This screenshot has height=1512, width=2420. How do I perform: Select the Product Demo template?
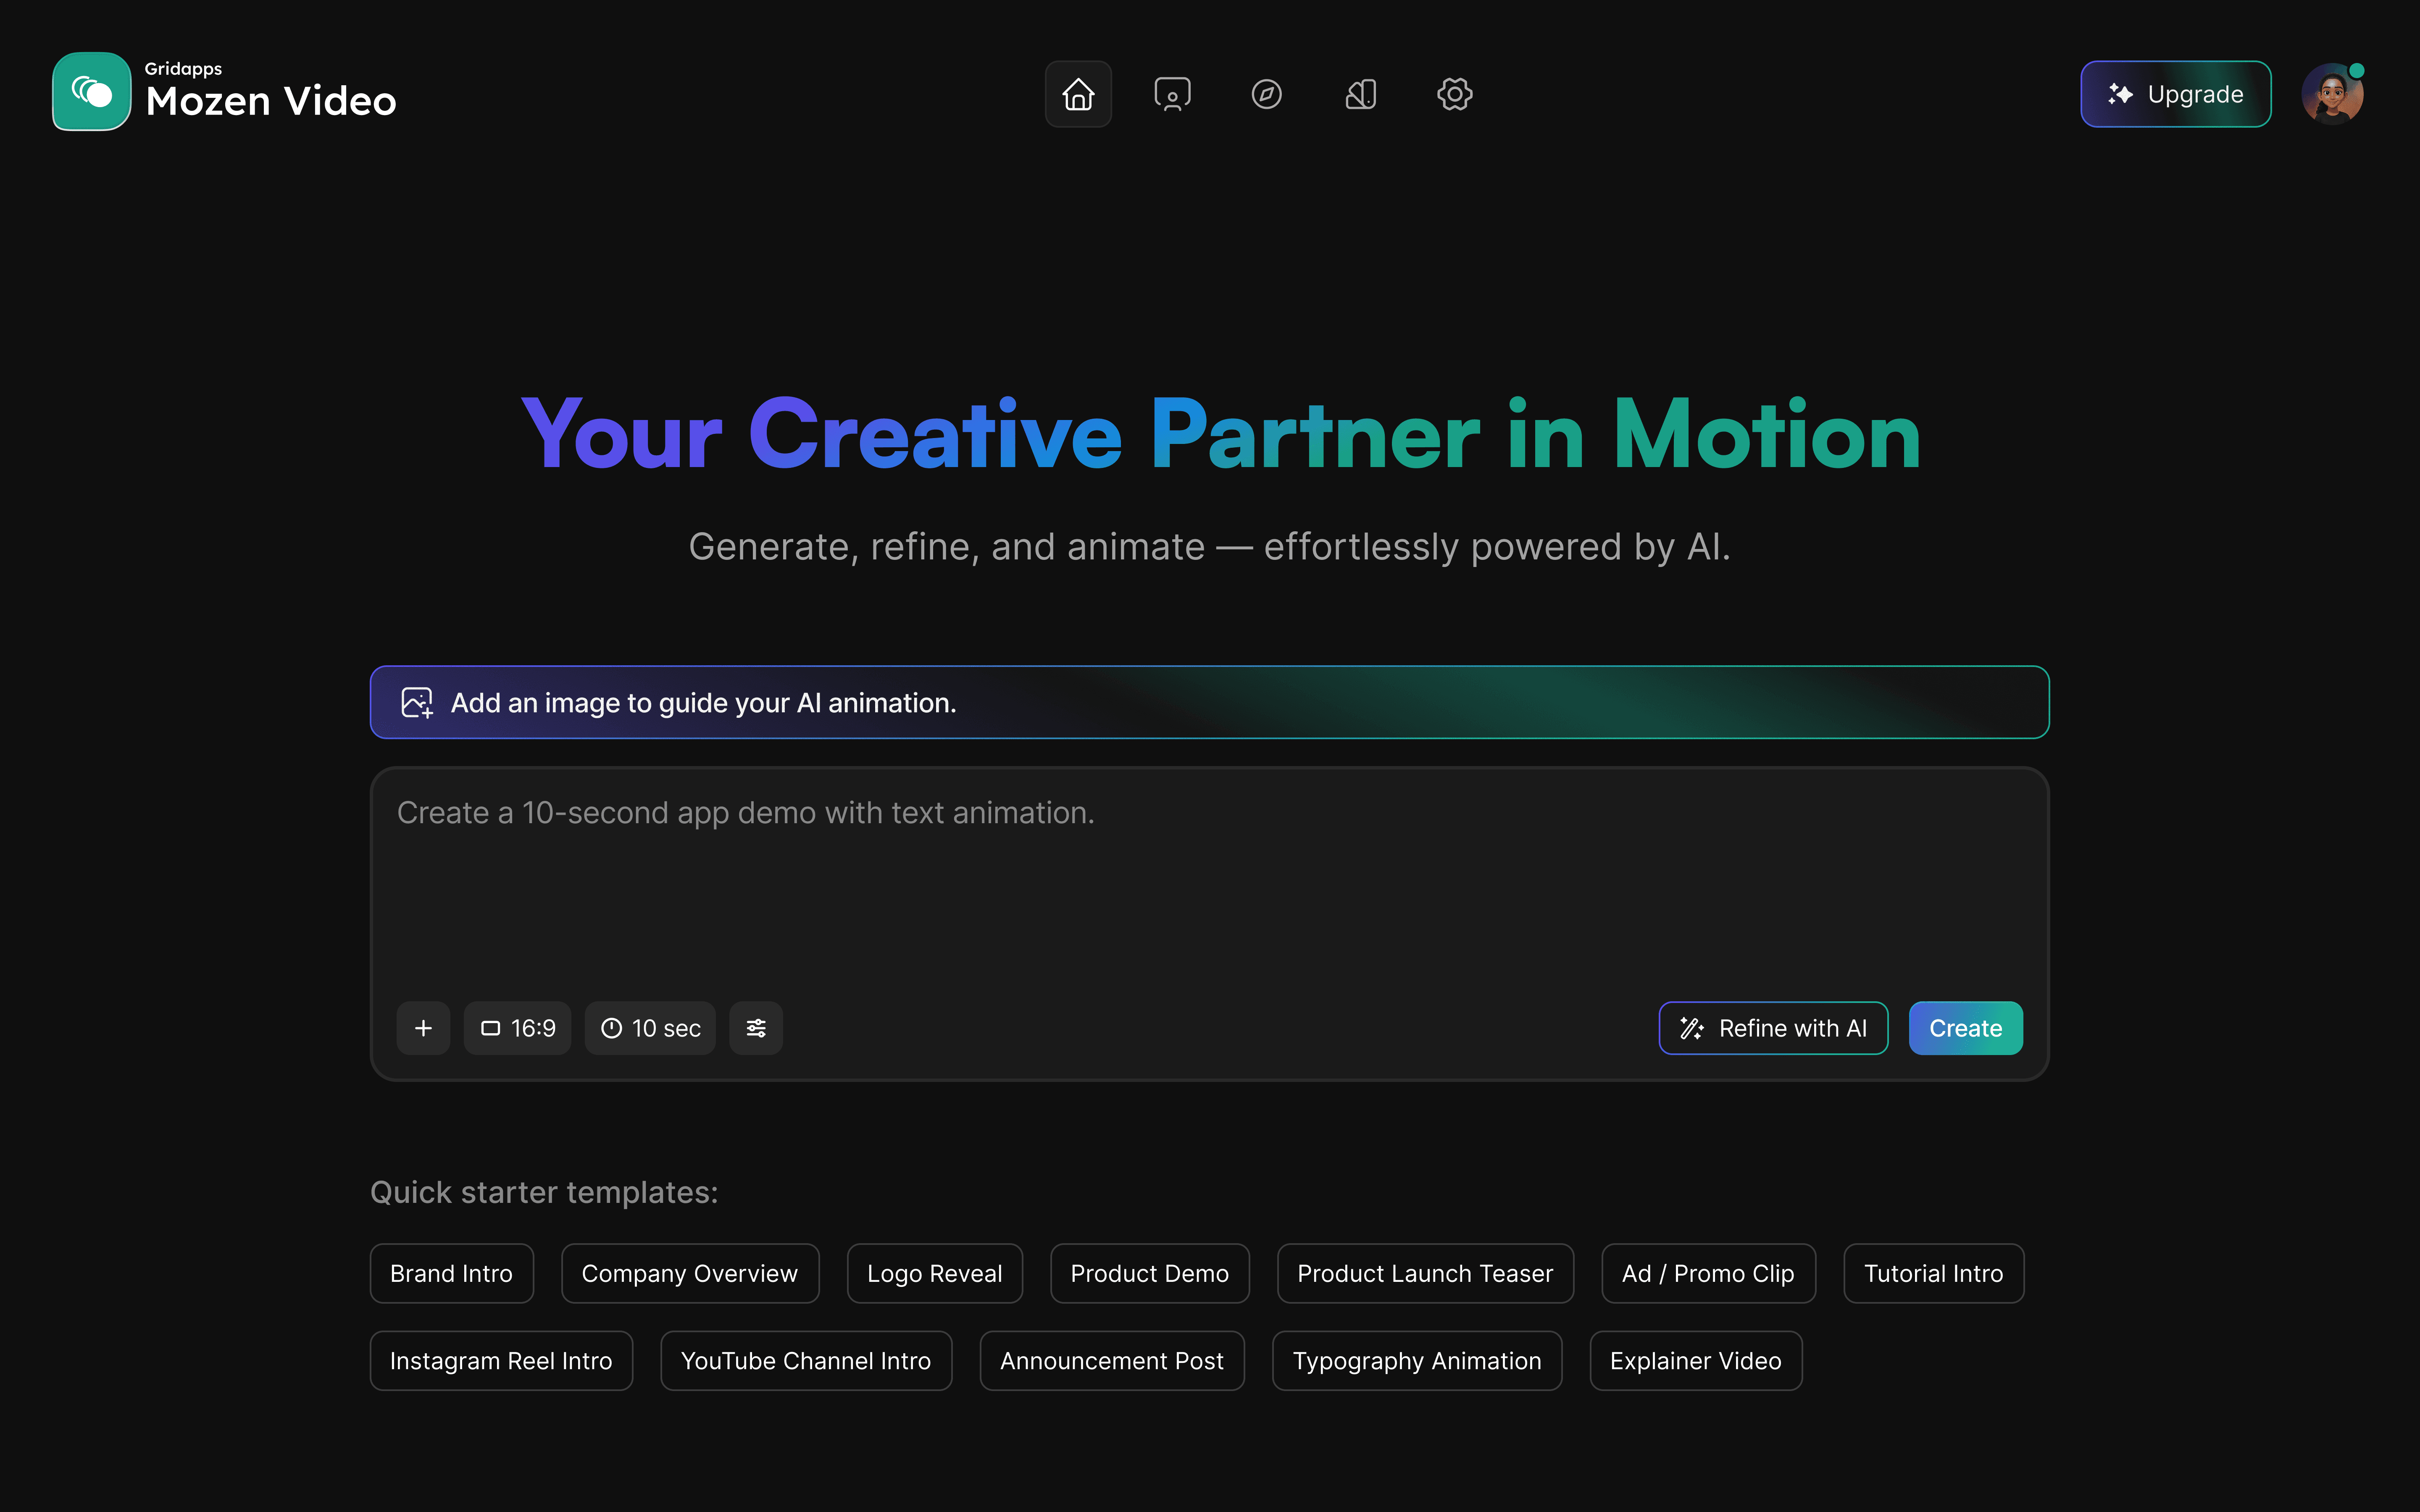(x=1149, y=1273)
